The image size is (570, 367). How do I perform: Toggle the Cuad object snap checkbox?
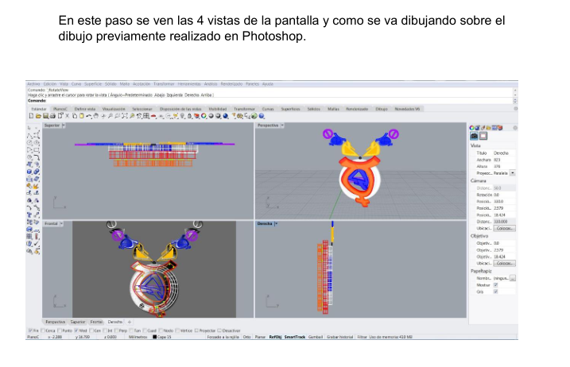145,330
